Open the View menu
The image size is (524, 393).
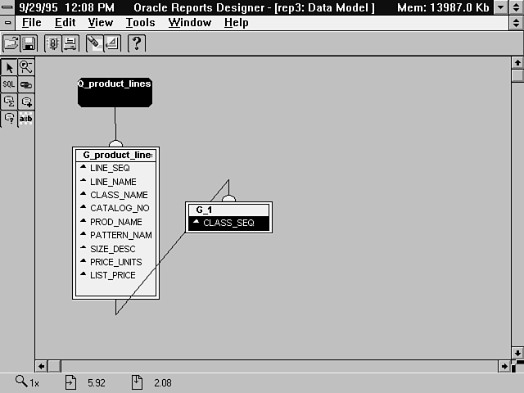101,23
